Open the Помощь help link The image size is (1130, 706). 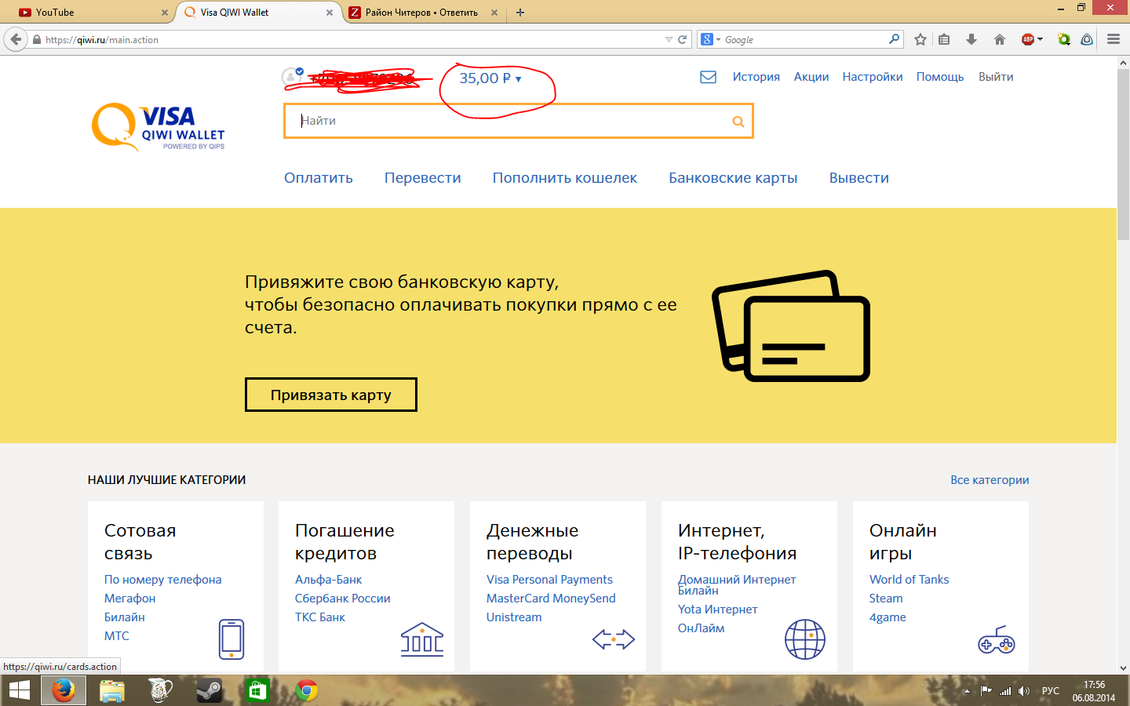940,77
